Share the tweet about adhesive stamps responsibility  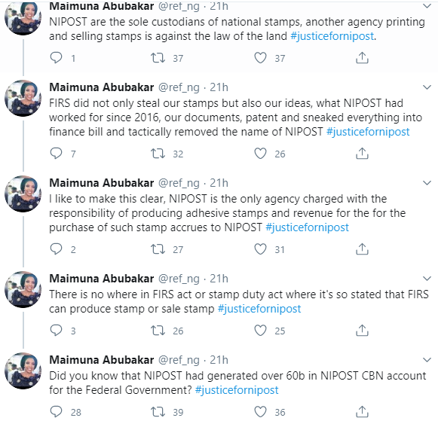[x=362, y=249]
